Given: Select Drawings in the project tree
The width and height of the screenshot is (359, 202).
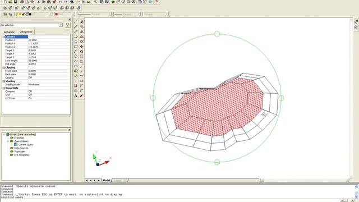Looking at the screenshot, I should coord(19,138).
